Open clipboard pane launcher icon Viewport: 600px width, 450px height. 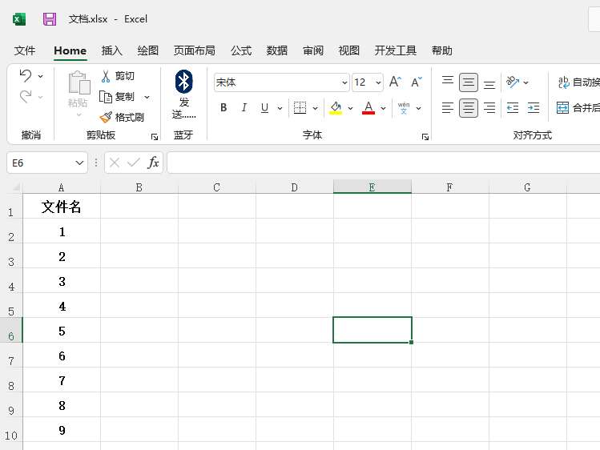(x=155, y=137)
